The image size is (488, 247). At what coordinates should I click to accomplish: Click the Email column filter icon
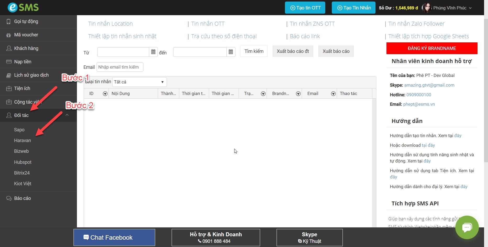[x=333, y=94]
